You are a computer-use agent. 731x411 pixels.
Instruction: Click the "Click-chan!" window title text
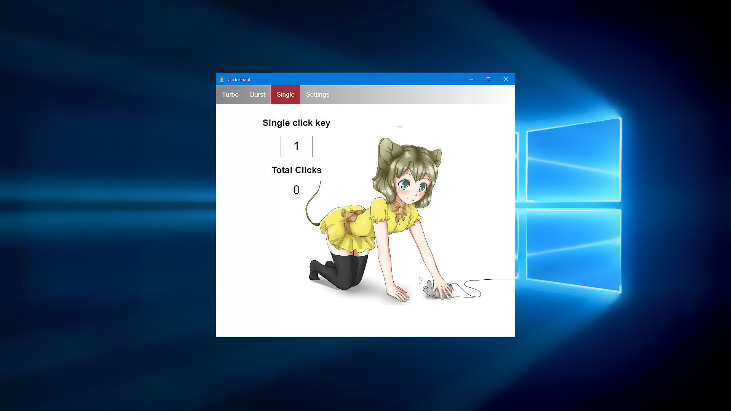pos(239,80)
